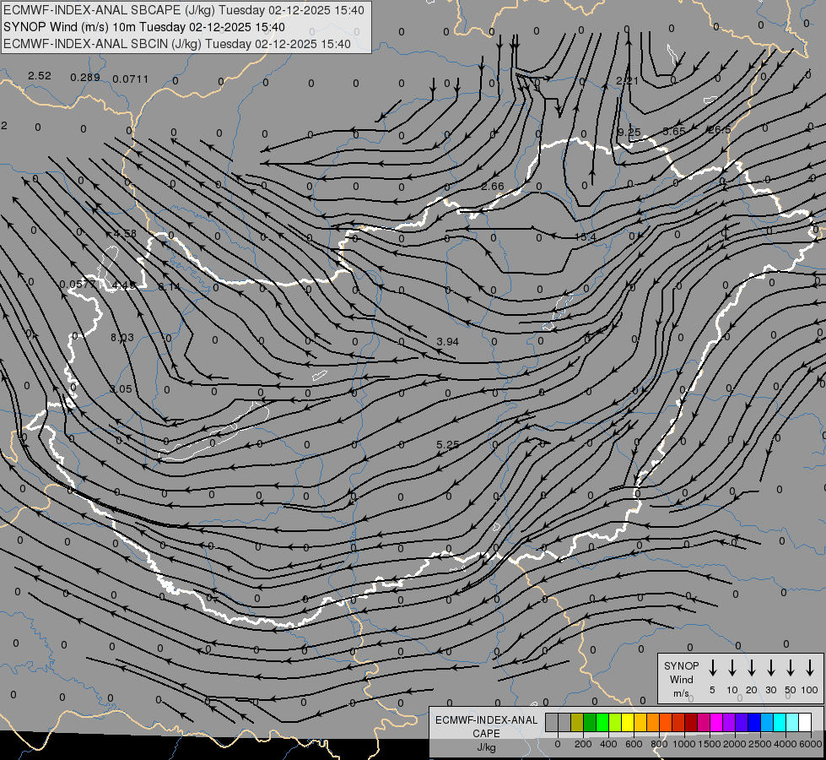
Task: Pick the 3.94 CAPE value
Action: pyautogui.click(x=448, y=342)
